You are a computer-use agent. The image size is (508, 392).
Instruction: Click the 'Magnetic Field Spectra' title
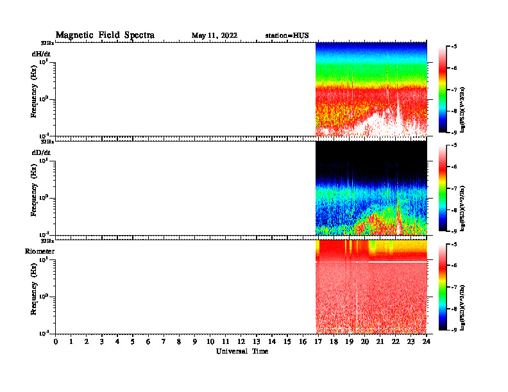tap(105, 35)
